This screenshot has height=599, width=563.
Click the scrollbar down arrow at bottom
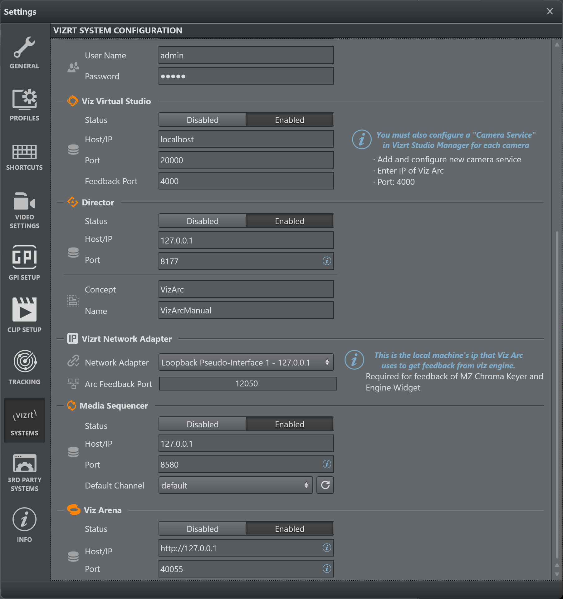(x=557, y=574)
